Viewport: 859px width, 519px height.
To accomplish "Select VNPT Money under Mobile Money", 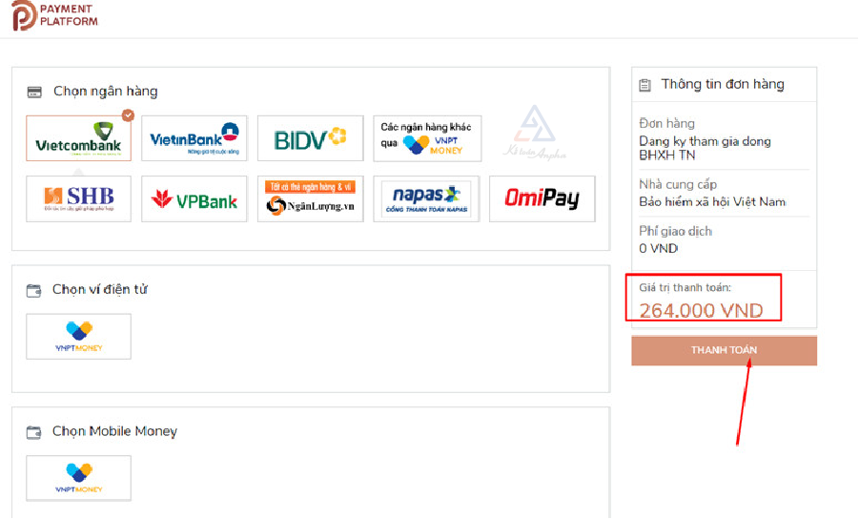I will 78,478.
